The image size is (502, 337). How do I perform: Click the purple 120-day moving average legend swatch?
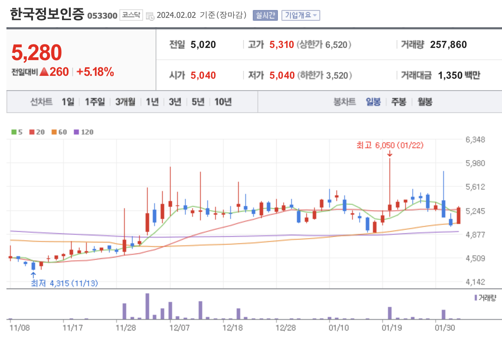pyautogui.click(x=76, y=132)
